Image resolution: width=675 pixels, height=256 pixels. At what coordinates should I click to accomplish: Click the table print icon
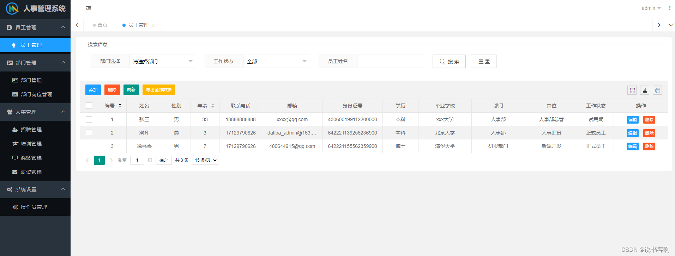(x=657, y=90)
